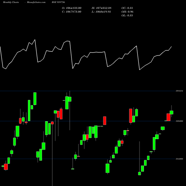
Task: Click the MunafaSutra.com label
Action: tap(36, 2)
